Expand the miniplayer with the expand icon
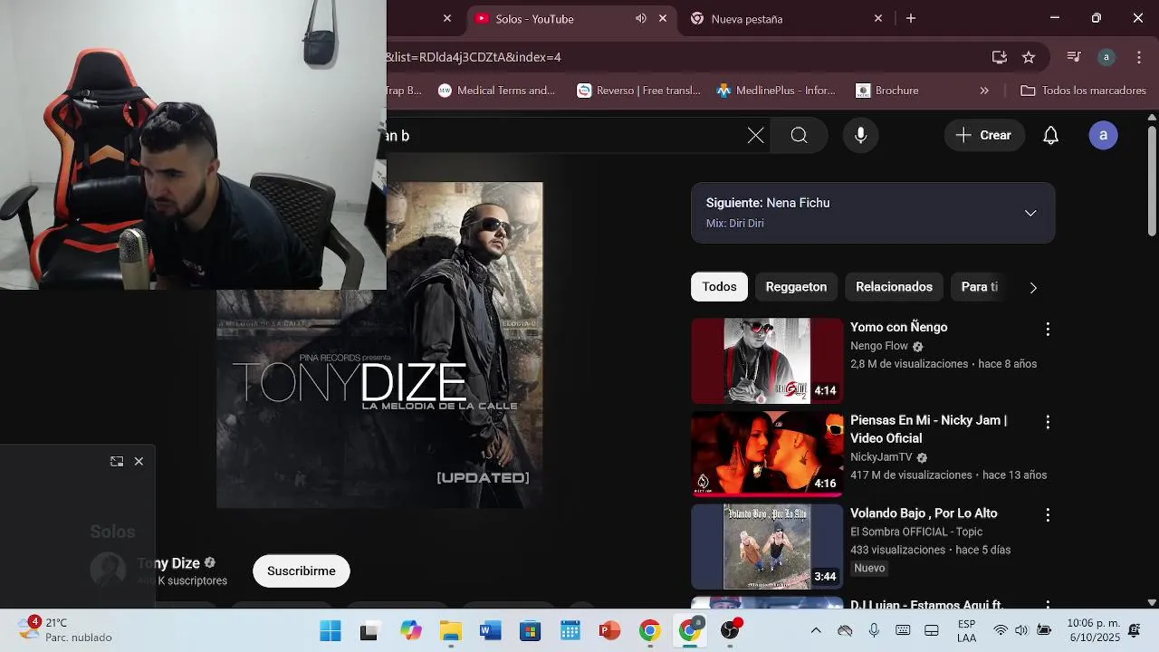 click(117, 461)
